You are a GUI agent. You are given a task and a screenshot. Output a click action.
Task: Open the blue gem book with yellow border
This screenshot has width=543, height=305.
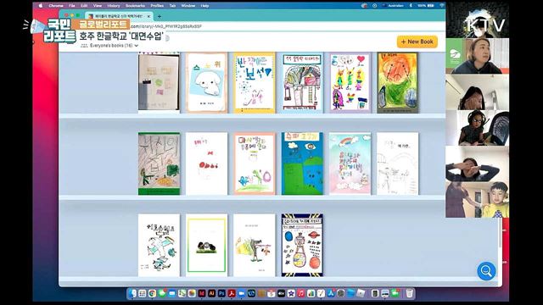point(255,83)
